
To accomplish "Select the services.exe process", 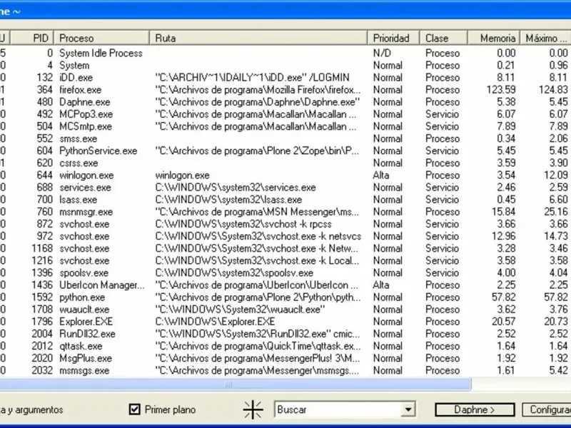I will click(x=85, y=188).
